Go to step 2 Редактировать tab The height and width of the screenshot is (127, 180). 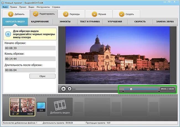click(44, 14)
